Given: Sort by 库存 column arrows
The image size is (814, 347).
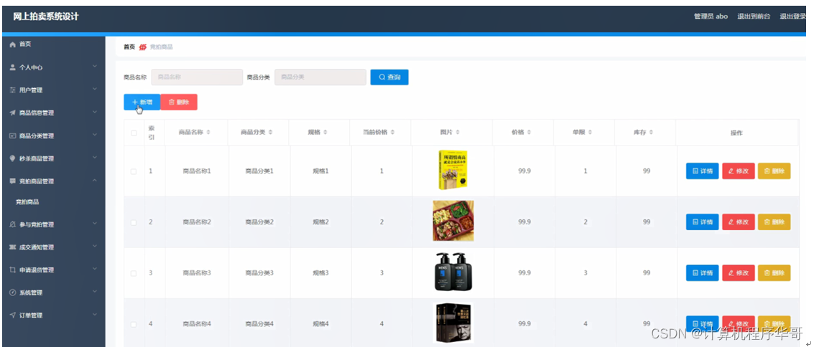Looking at the screenshot, I should (x=651, y=133).
